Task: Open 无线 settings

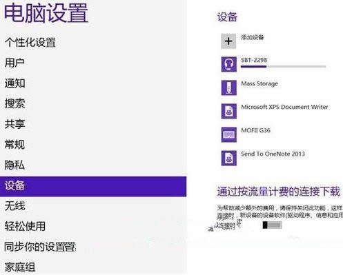Action: [14, 206]
